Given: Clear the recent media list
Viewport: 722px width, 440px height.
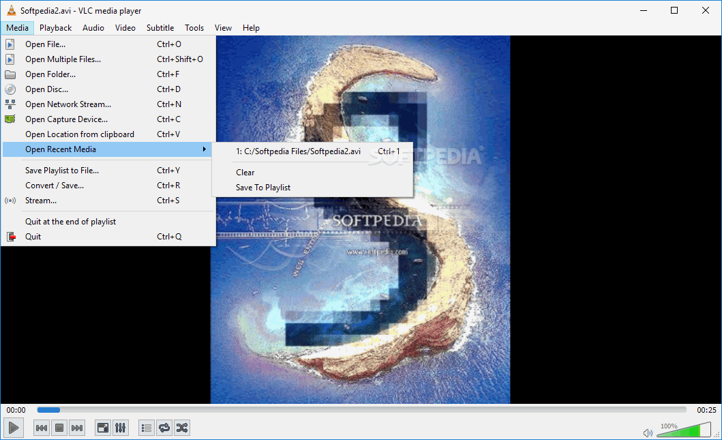Looking at the screenshot, I should pos(313,173).
